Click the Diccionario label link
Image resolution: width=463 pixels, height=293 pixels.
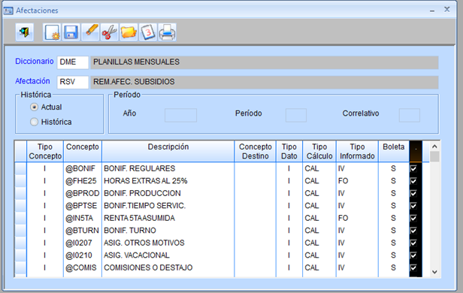click(x=35, y=62)
